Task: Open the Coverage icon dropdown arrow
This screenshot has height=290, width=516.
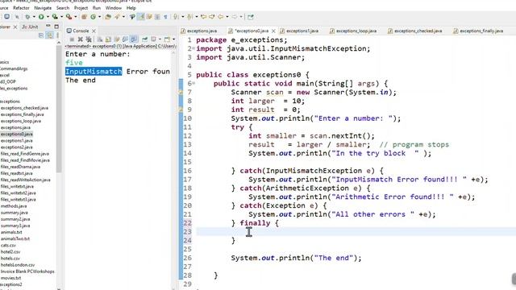Action: (x=61, y=17)
